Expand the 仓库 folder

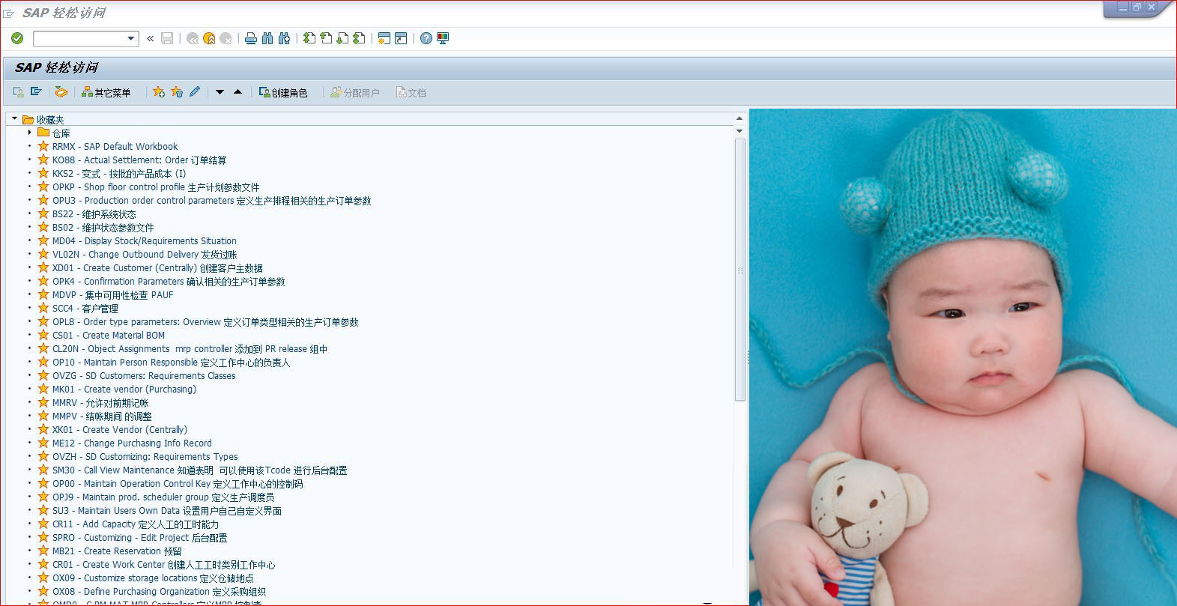click(x=29, y=133)
